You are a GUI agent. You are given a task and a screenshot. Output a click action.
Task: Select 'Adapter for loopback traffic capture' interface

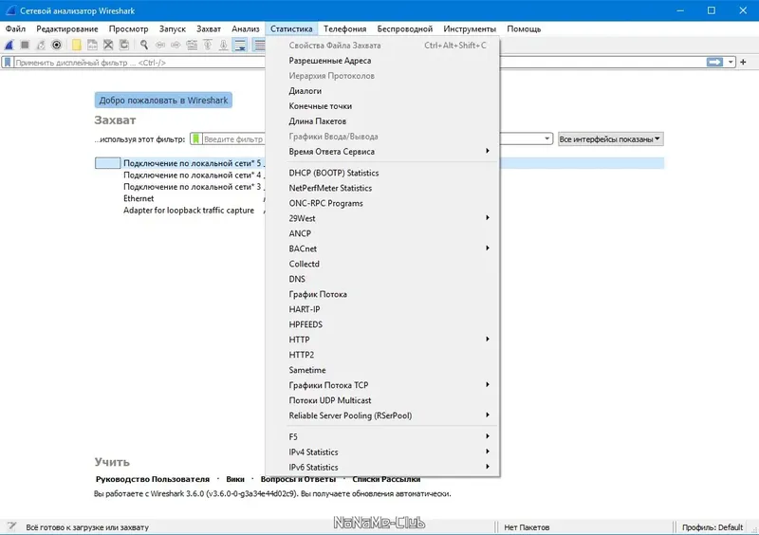point(189,211)
